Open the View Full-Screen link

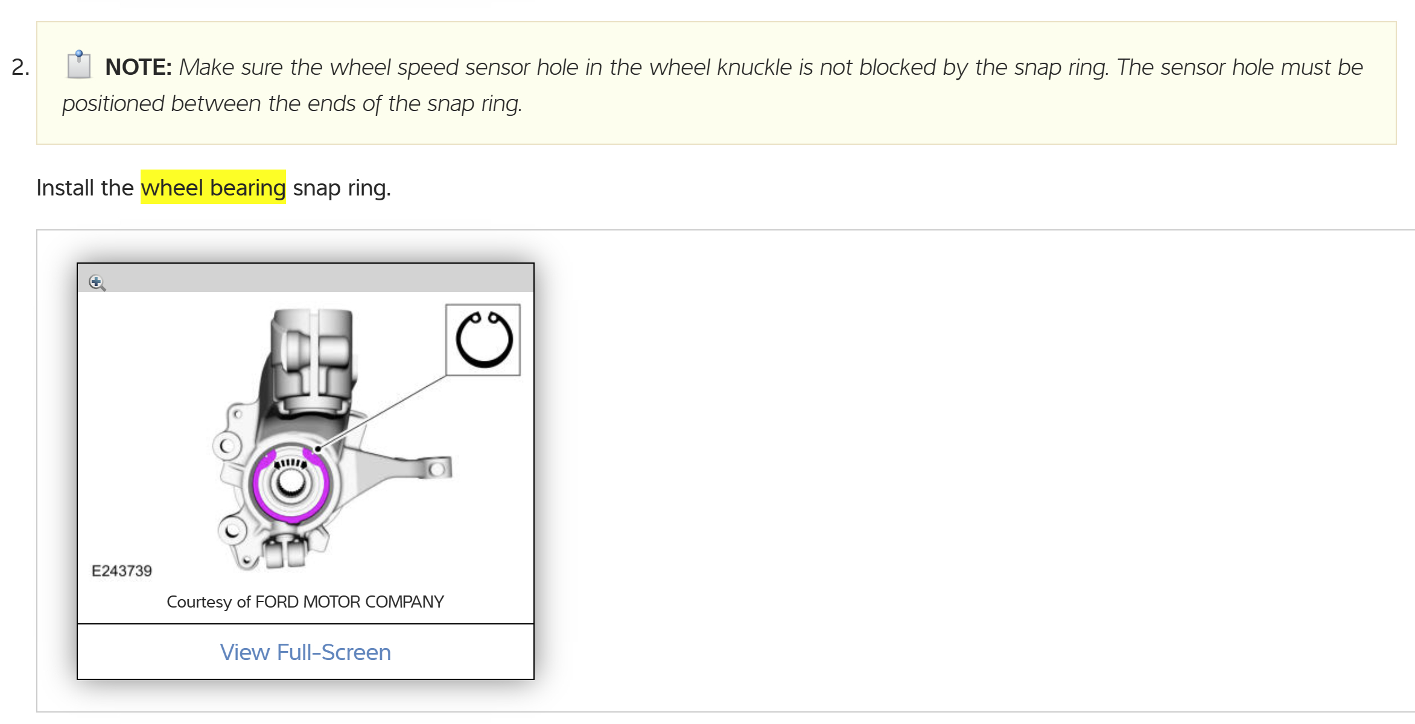pos(305,652)
